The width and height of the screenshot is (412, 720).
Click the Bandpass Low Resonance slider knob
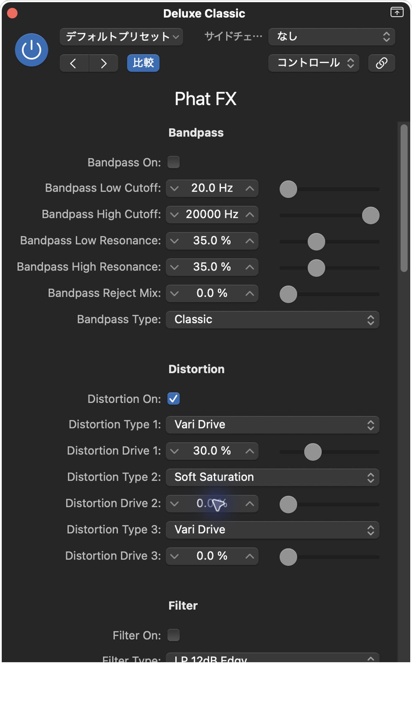pyautogui.click(x=316, y=242)
